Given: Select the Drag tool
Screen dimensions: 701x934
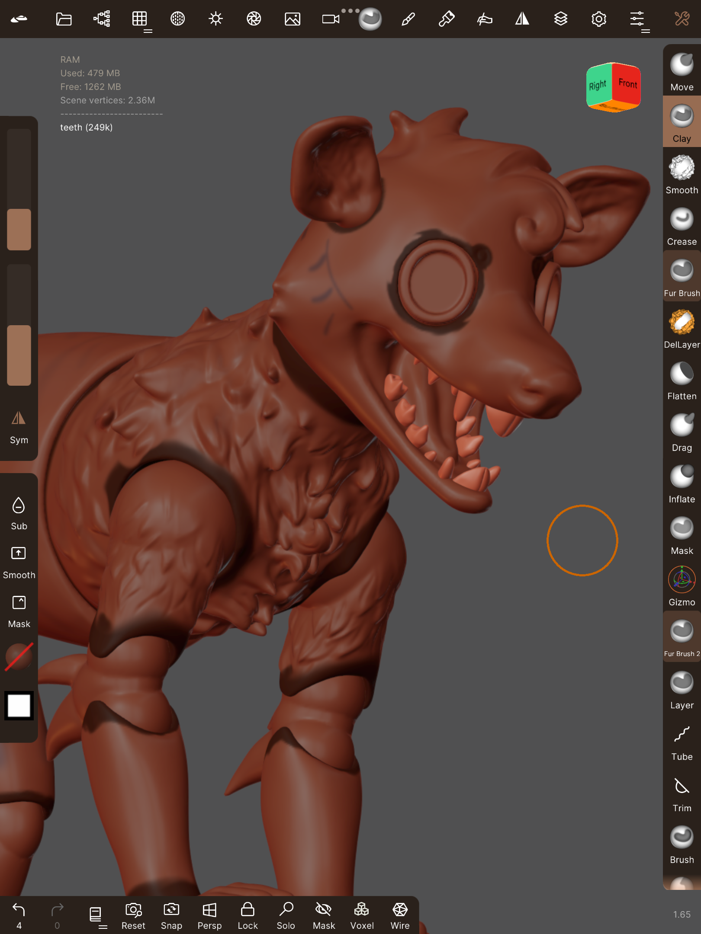Looking at the screenshot, I should (682, 432).
